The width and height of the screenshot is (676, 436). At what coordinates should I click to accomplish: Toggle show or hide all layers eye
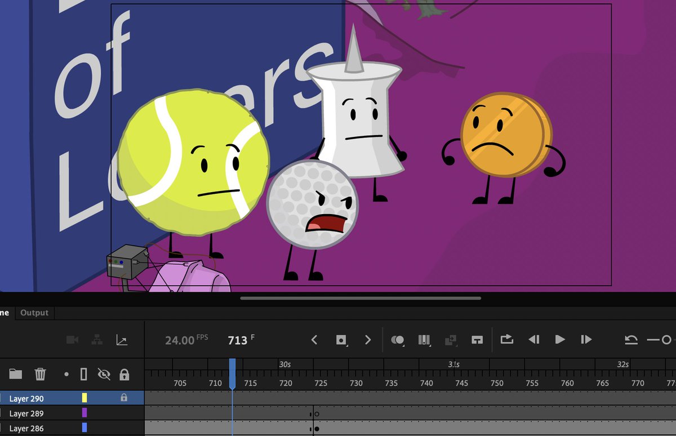coord(104,374)
